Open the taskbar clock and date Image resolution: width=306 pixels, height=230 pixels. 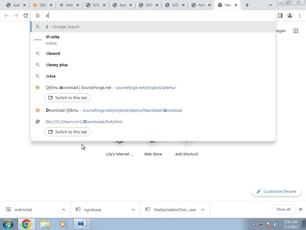[x=291, y=224]
